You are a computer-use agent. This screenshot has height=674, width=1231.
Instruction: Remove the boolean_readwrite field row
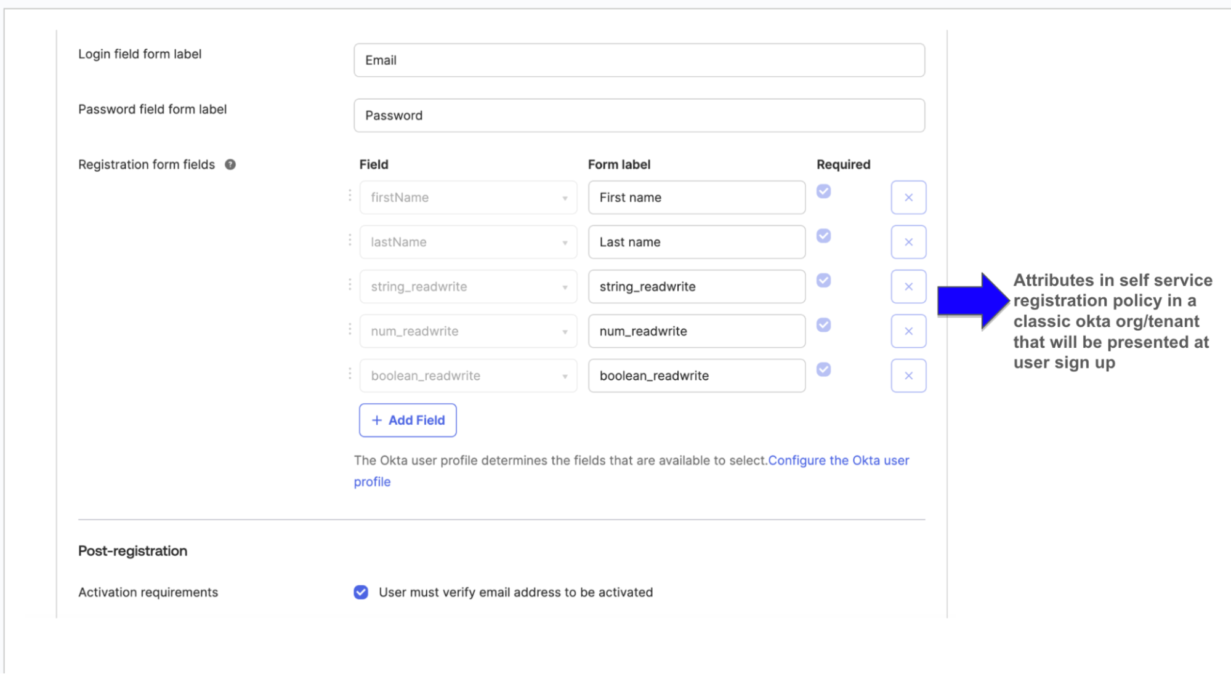tap(908, 375)
